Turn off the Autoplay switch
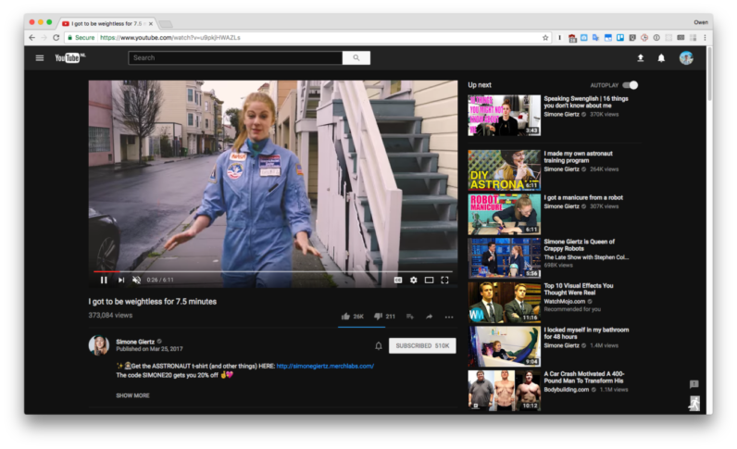This screenshot has height=449, width=737. [630, 85]
